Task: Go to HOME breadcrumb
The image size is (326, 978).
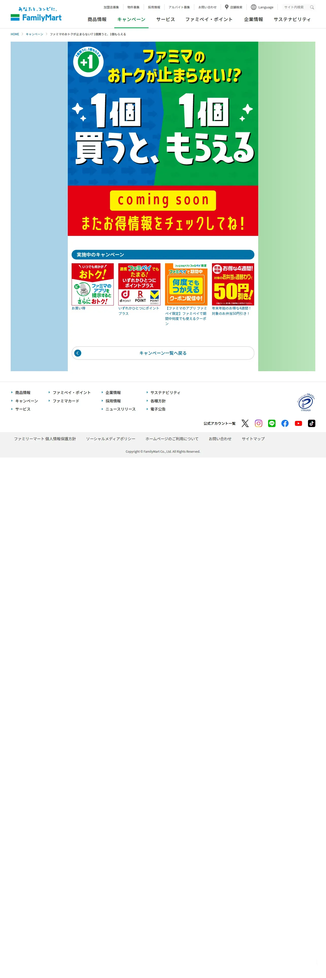Action: (x=15, y=34)
